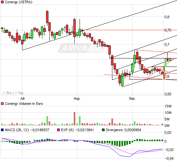Click the 'Sep.' x-axis label
Viewport: 177px width, 161px height.
click(x=132, y=98)
